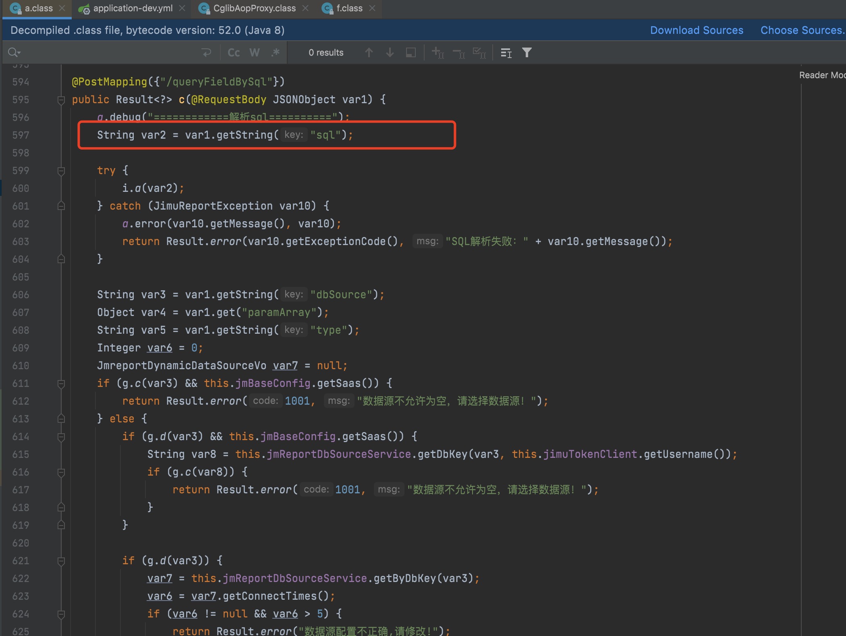Click the Reader Mode label
The height and width of the screenshot is (636, 846).
822,75
